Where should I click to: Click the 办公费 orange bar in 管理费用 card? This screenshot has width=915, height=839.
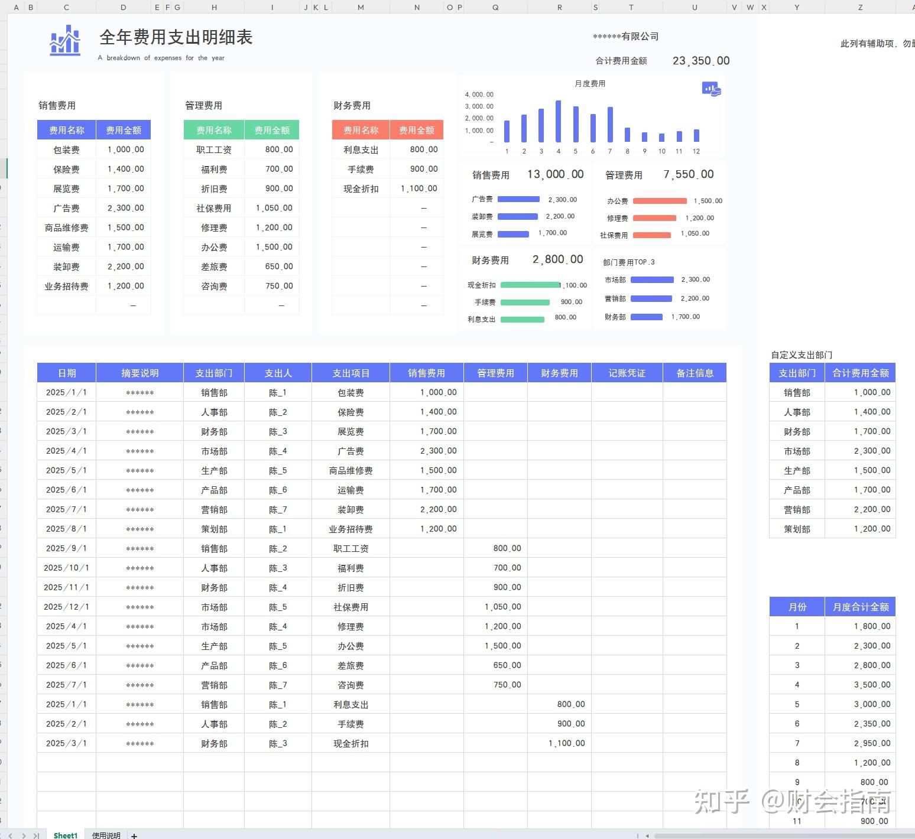(660, 201)
